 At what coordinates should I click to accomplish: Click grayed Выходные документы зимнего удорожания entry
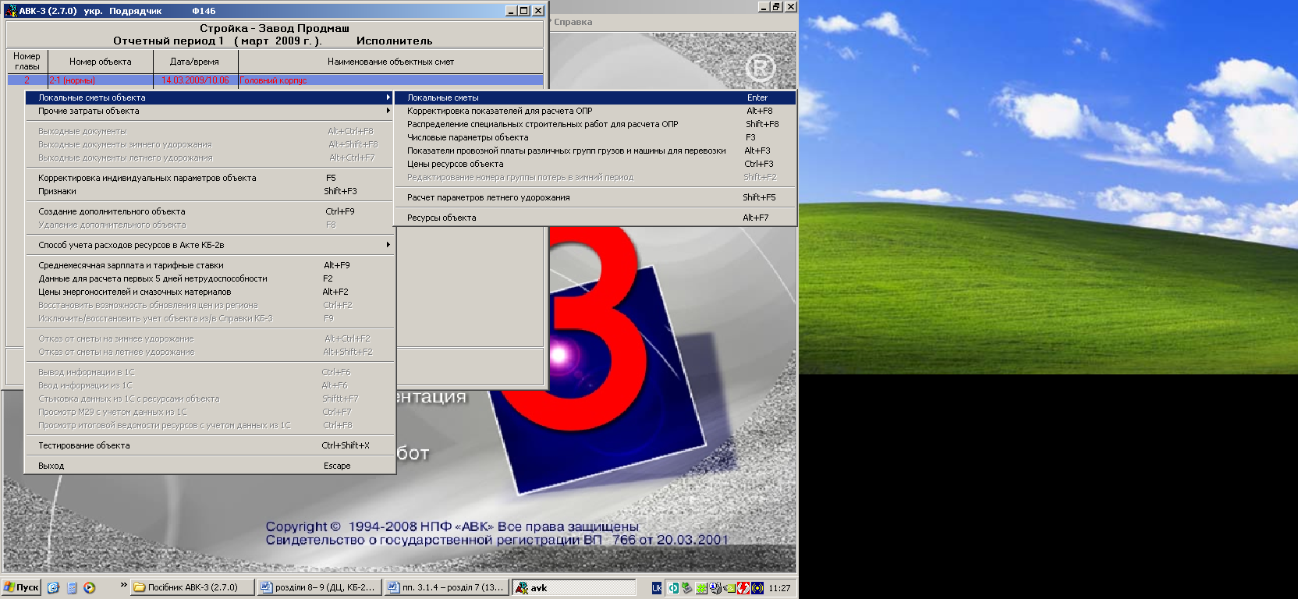[x=209, y=144]
